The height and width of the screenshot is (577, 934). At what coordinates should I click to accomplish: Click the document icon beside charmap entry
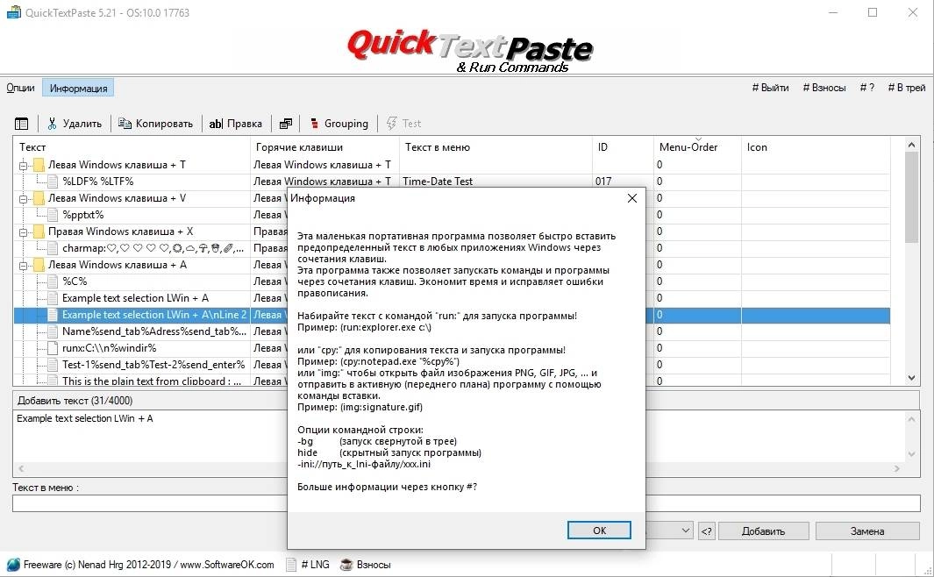[53, 248]
